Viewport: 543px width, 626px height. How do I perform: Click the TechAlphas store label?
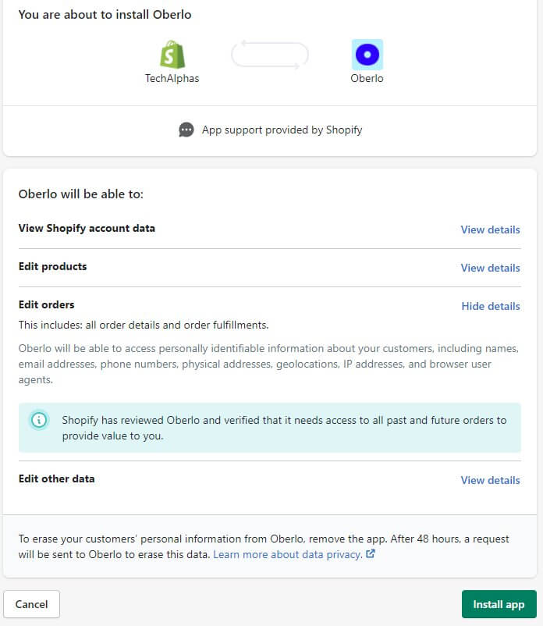[x=172, y=78]
